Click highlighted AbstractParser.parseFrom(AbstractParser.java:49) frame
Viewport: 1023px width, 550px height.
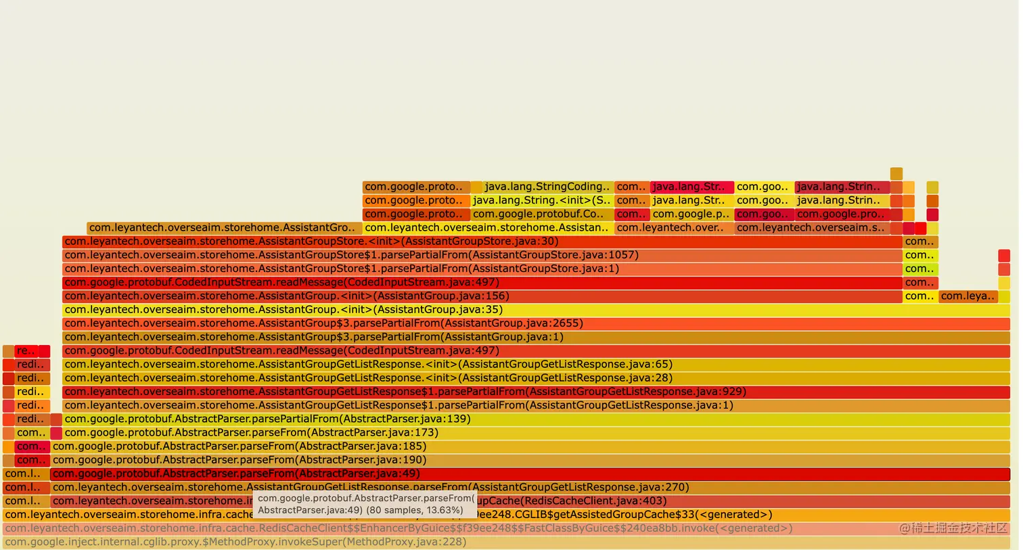click(530, 474)
